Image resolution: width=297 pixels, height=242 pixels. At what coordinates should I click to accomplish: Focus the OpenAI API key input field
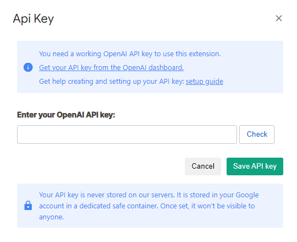coord(127,135)
